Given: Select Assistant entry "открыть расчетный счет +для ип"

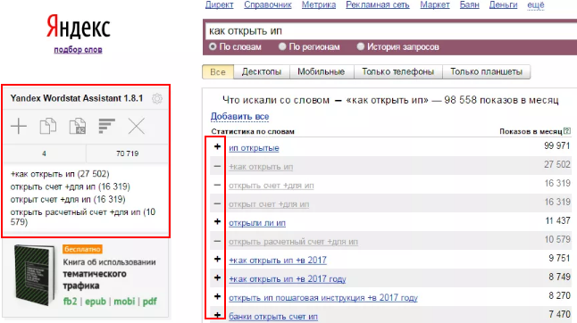Looking at the screenshot, I should pos(83,217).
